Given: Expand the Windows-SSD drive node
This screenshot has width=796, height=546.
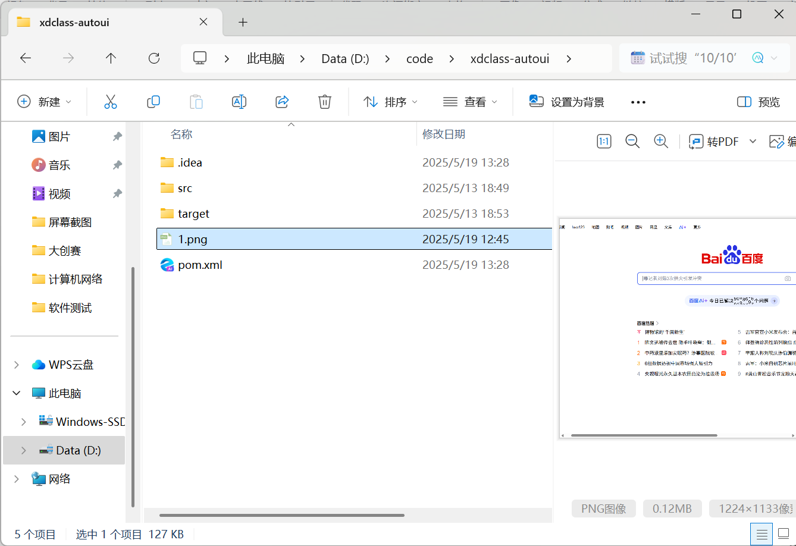Looking at the screenshot, I should point(24,422).
